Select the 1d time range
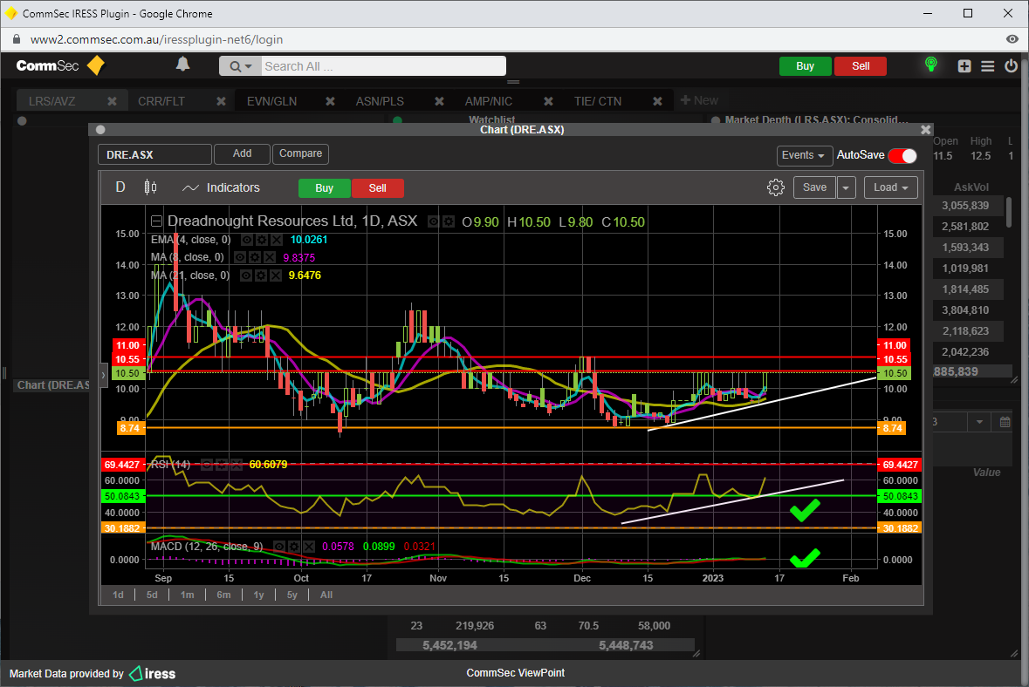 118,595
